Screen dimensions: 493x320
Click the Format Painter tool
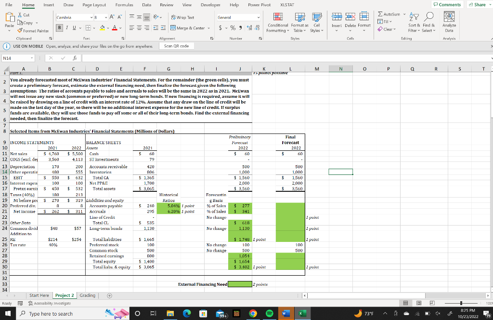(x=33, y=31)
